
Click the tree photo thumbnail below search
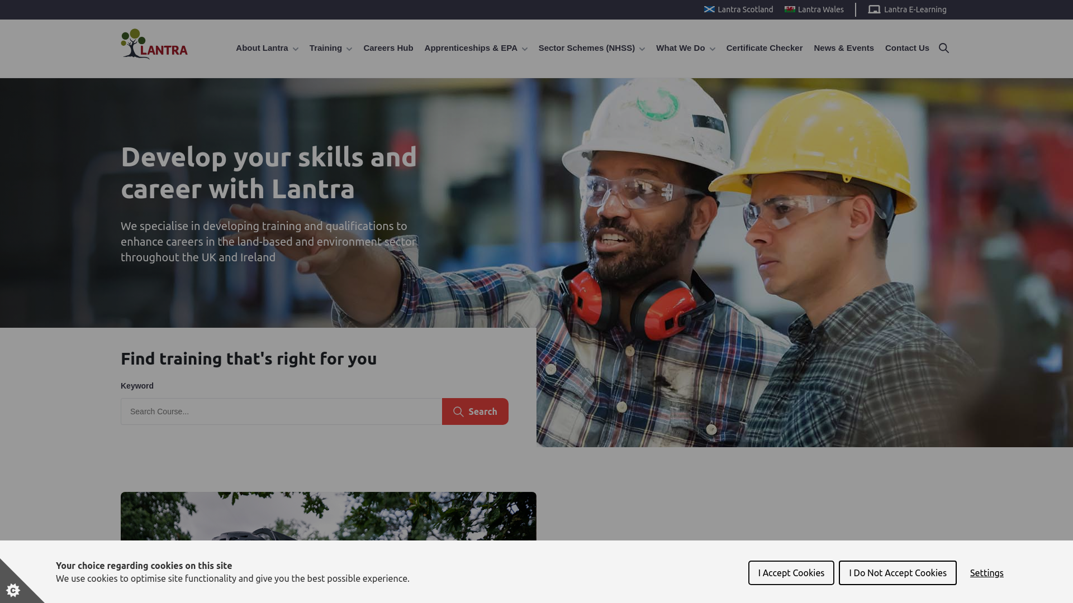[x=329, y=516]
